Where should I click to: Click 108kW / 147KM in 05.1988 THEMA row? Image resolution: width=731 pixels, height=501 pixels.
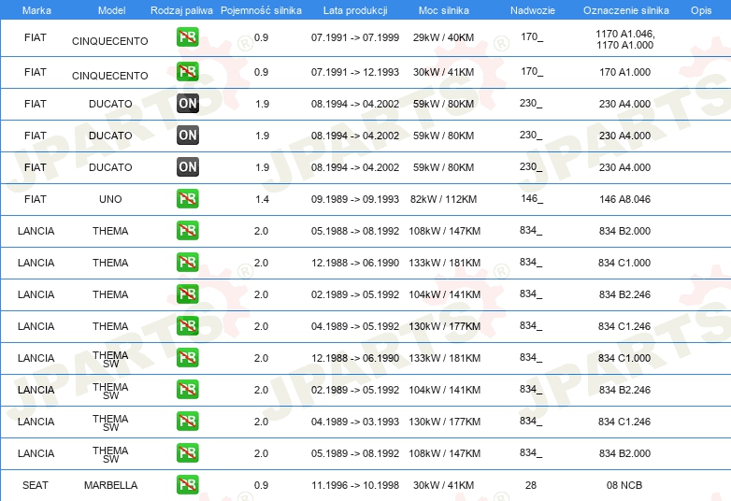click(x=444, y=231)
